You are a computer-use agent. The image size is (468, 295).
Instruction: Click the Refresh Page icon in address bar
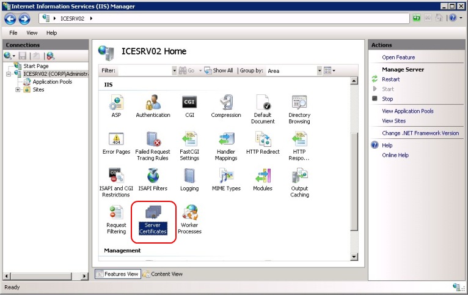(417, 18)
